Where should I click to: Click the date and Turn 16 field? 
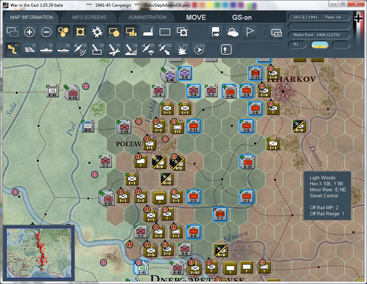click(319, 17)
